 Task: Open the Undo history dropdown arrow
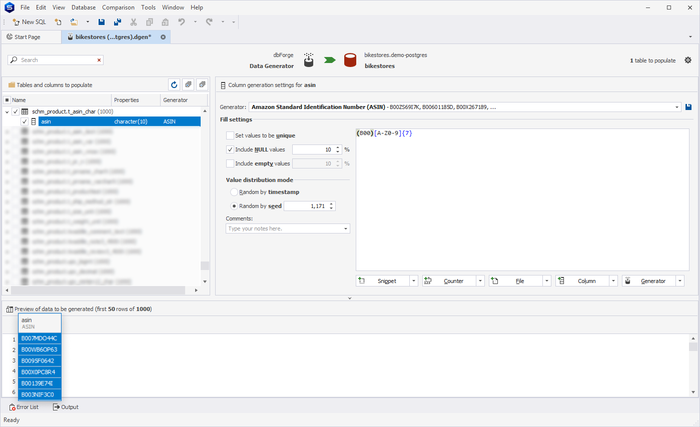195,22
